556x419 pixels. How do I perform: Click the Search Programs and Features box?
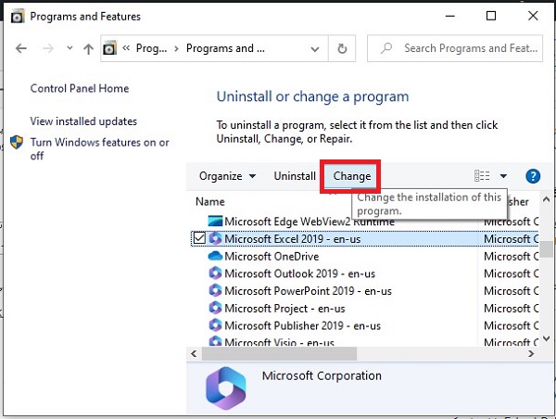tap(455, 48)
